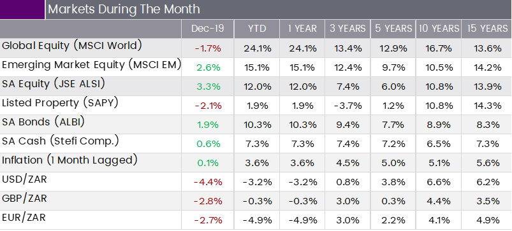
Task: Click the 1 YEAR column header
Action: 302,29
